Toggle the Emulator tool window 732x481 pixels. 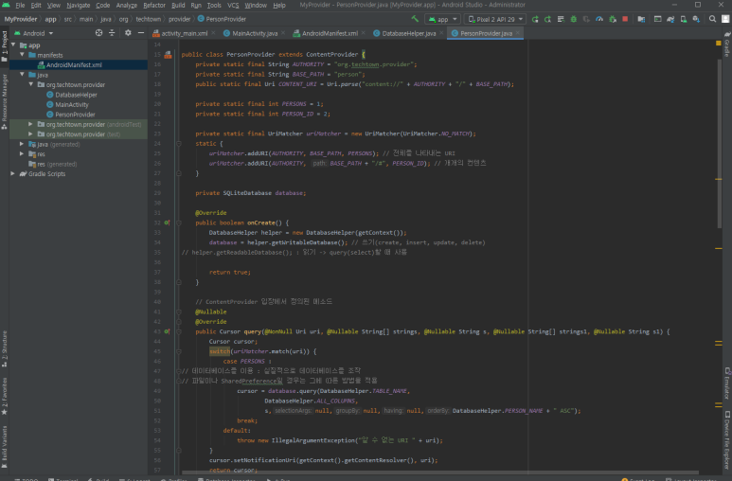(x=727, y=383)
